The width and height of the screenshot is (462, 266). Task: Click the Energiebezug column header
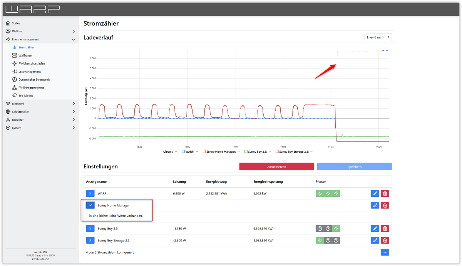click(x=216, y=181)
